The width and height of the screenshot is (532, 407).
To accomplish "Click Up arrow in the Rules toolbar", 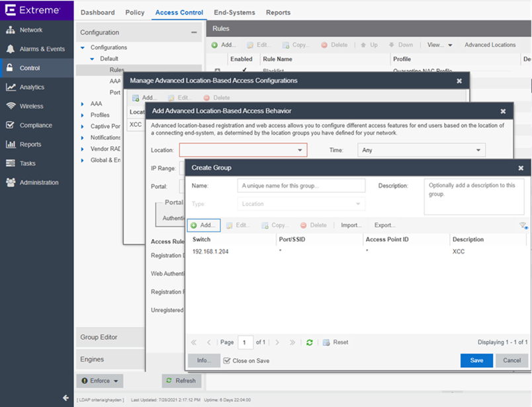I will pyautogui.click(x=369, y=45).
